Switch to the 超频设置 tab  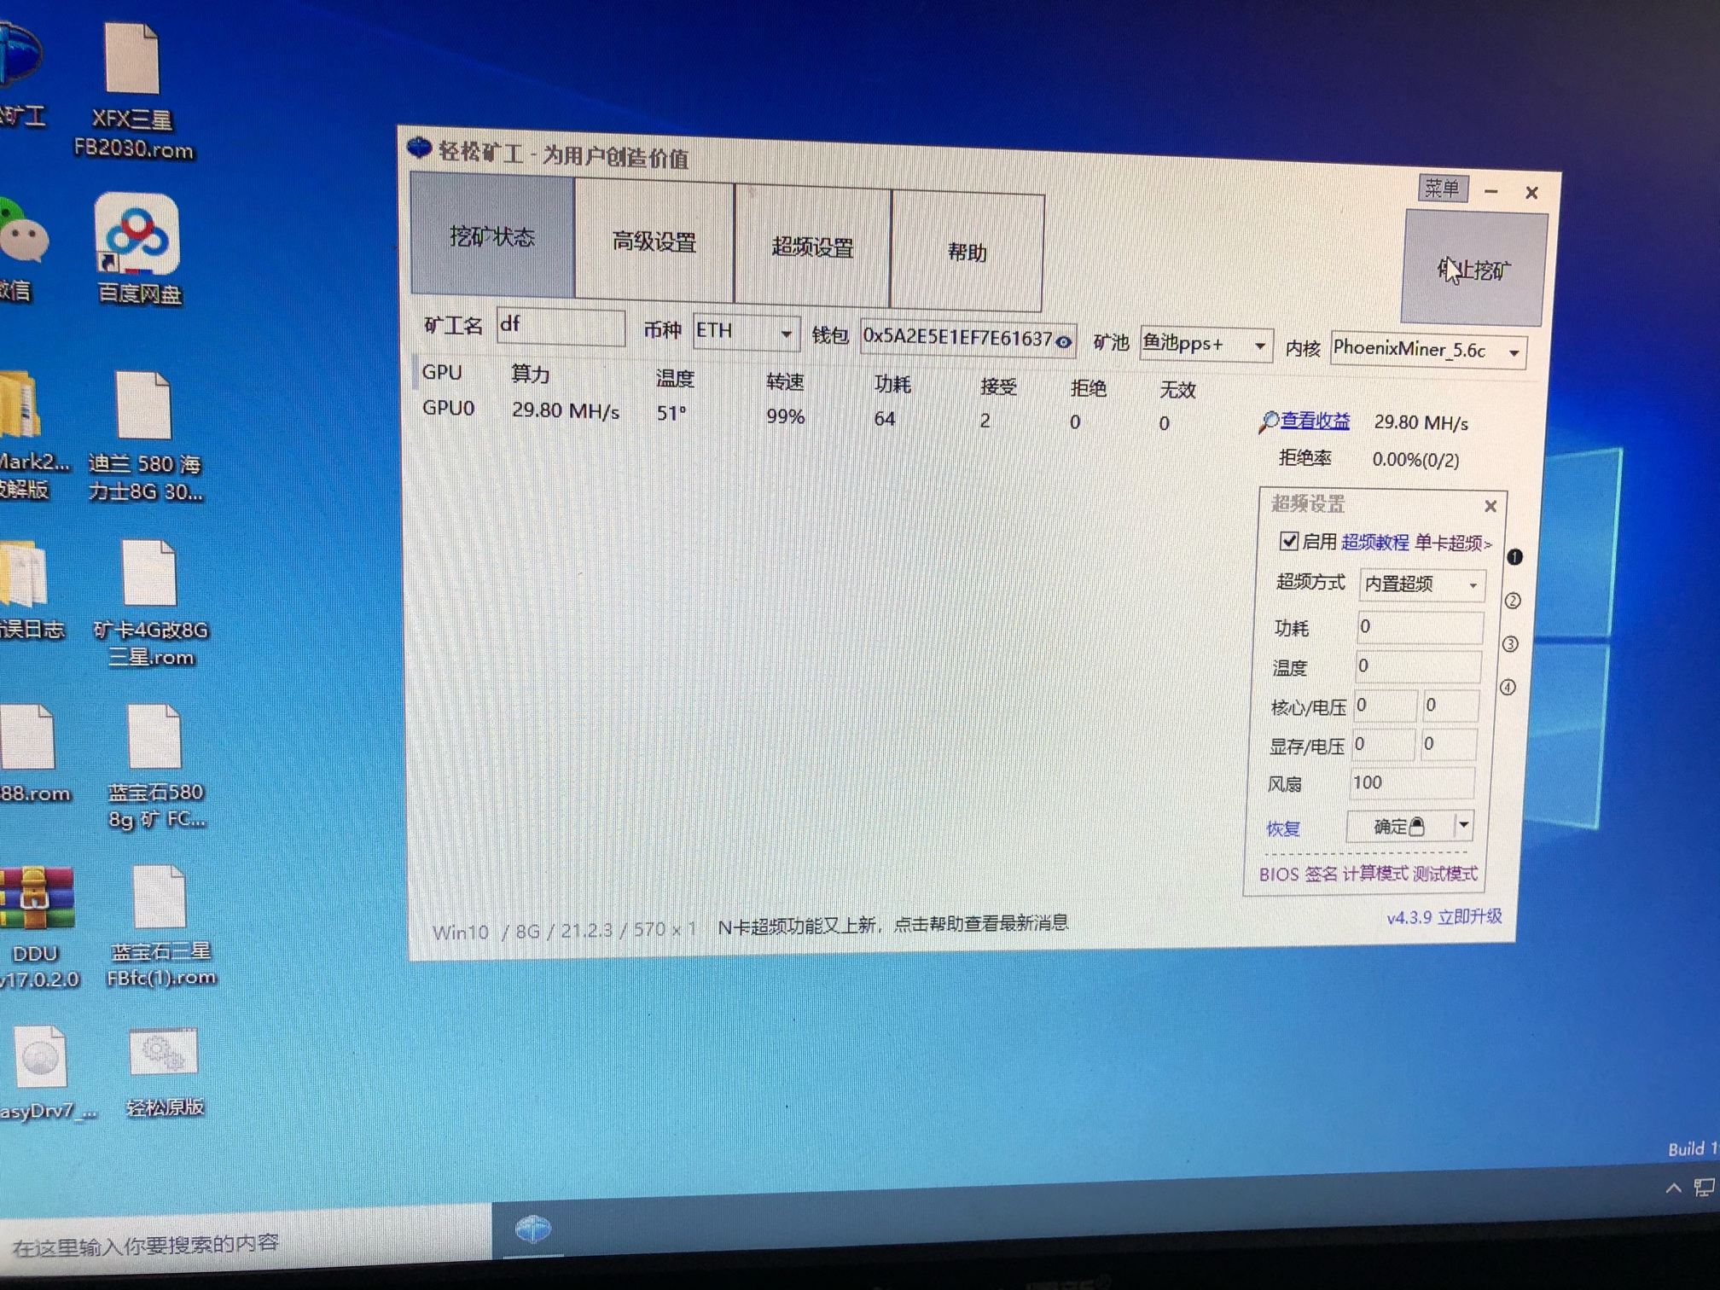(812, 247)
